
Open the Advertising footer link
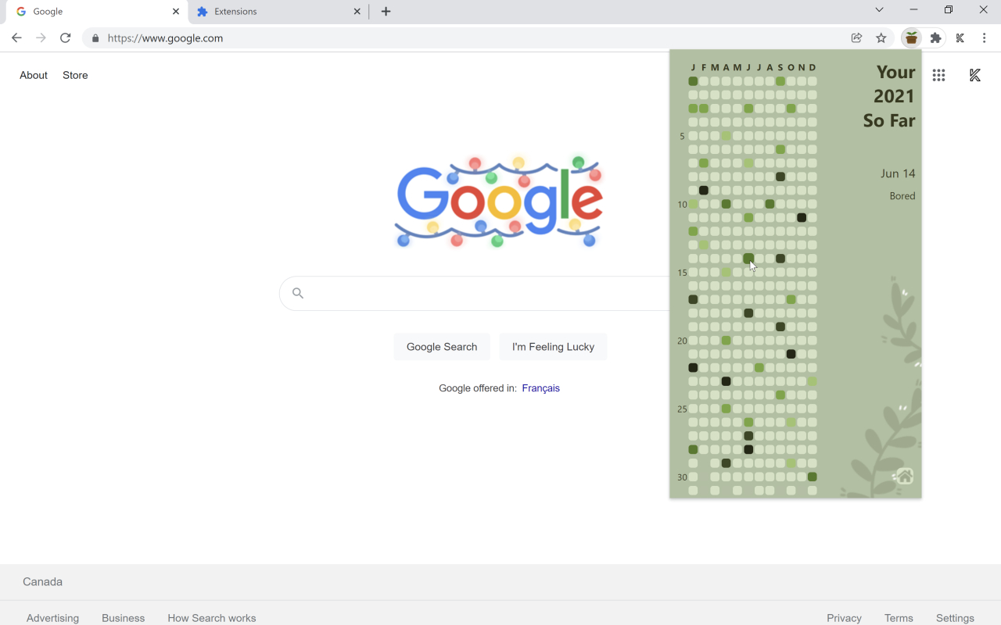pos(52,618)
